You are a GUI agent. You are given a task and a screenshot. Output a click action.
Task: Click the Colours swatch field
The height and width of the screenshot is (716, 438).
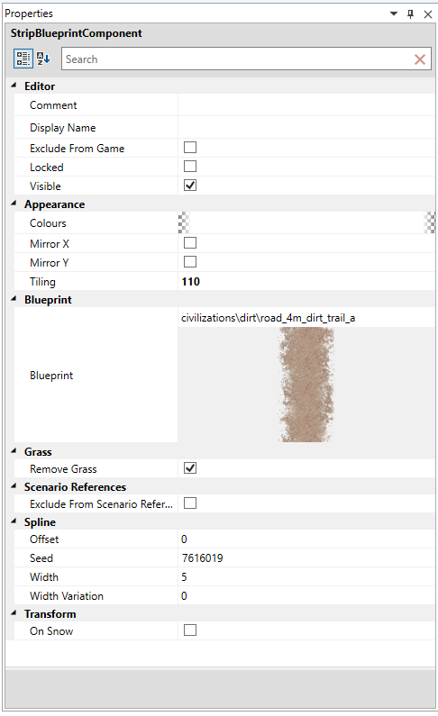(x=306, y=222)
